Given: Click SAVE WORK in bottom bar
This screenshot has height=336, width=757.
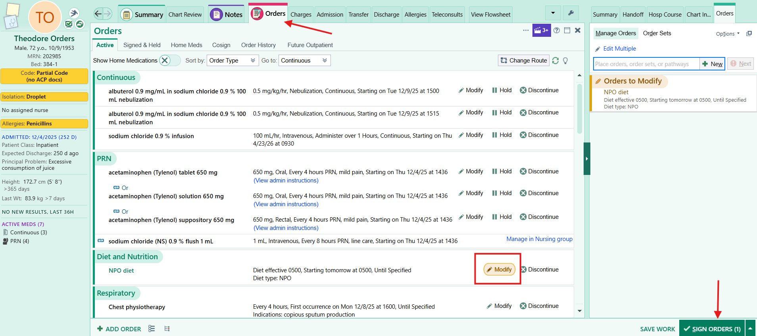Looking at the screenshot, I should tap(657, 329).
